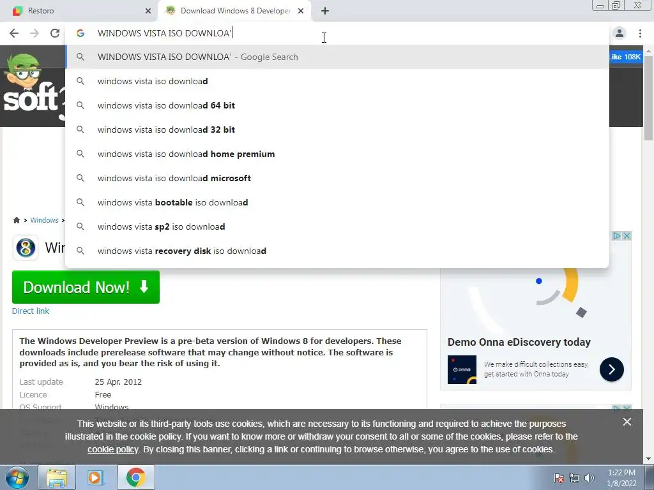Open the volume speaker tray icon

point(589,478)
